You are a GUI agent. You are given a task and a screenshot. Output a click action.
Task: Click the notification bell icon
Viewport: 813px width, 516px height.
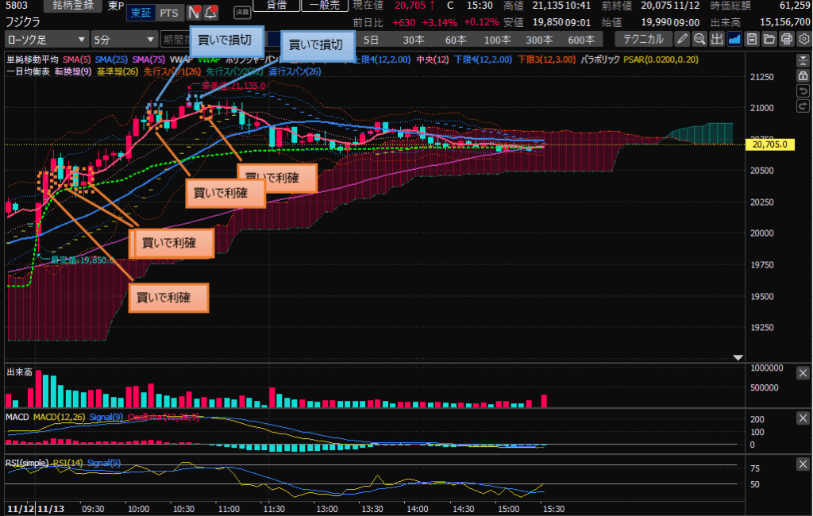[x=210, y=13]
